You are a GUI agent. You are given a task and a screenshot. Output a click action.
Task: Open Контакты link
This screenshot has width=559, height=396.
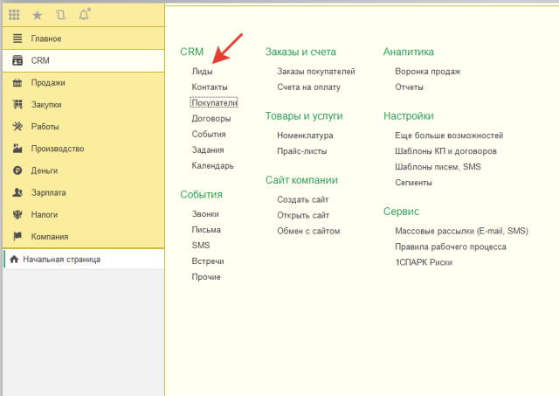(x=210, y=87)
